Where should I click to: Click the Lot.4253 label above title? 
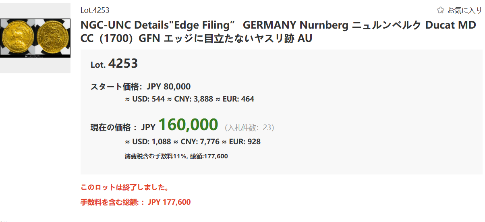95,10
